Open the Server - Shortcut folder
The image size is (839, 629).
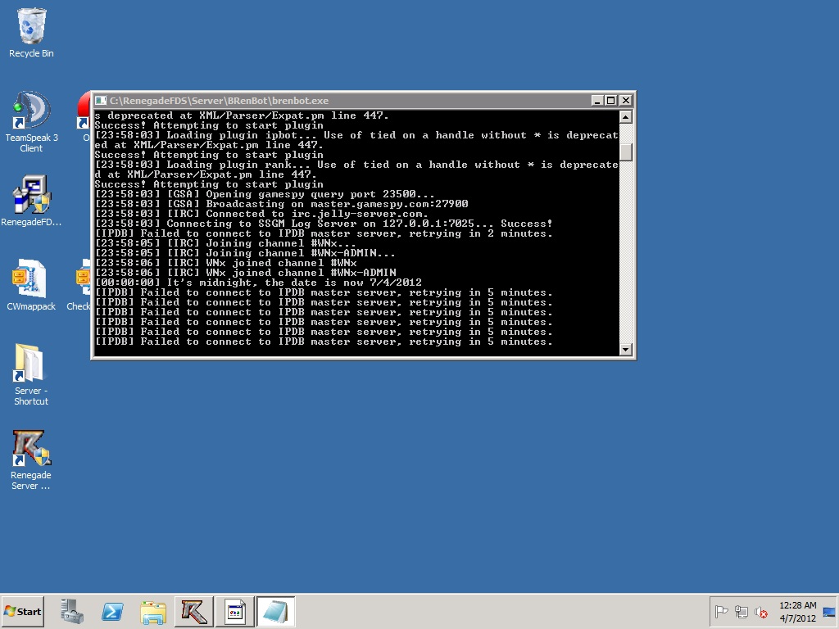pyautogui.click(x=31, y=365)
